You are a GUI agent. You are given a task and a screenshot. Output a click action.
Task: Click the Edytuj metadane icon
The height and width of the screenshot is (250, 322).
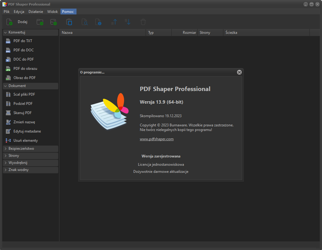[8, 131]
